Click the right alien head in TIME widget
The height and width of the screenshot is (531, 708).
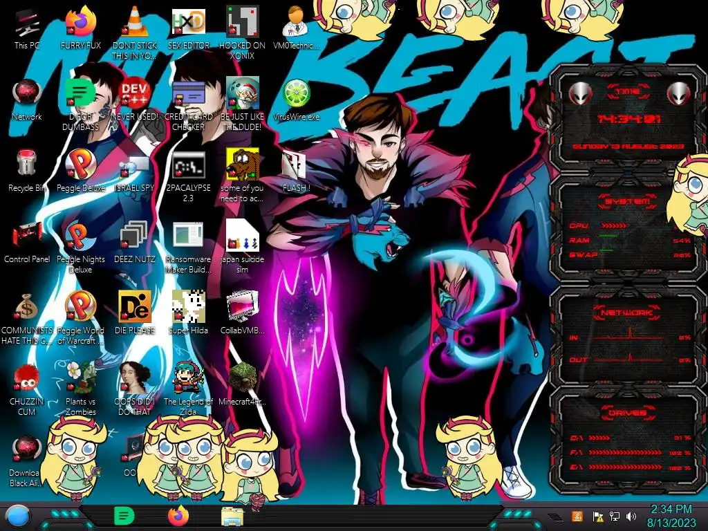pos(678,93)
